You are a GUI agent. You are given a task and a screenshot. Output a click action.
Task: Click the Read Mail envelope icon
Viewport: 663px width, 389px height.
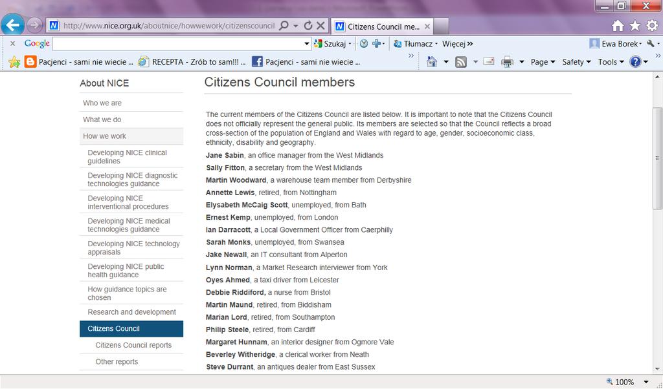click(489, 61)
